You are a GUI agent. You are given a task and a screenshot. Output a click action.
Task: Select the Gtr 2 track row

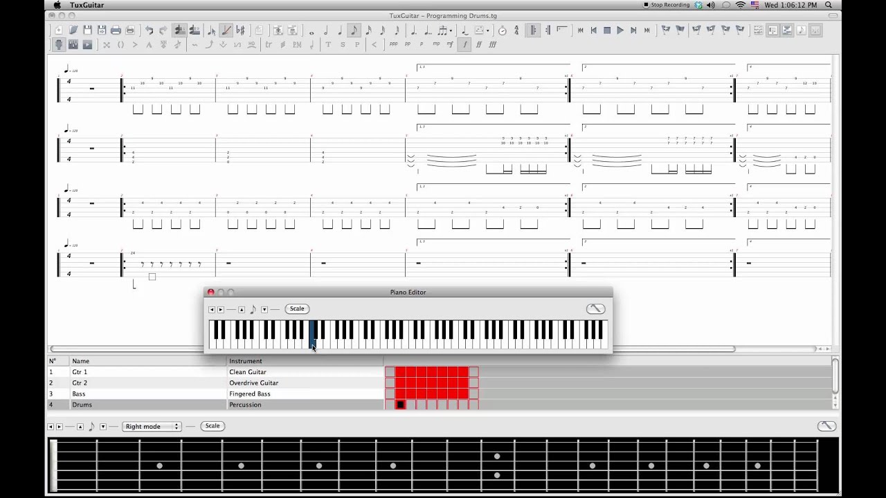[215, 383]
